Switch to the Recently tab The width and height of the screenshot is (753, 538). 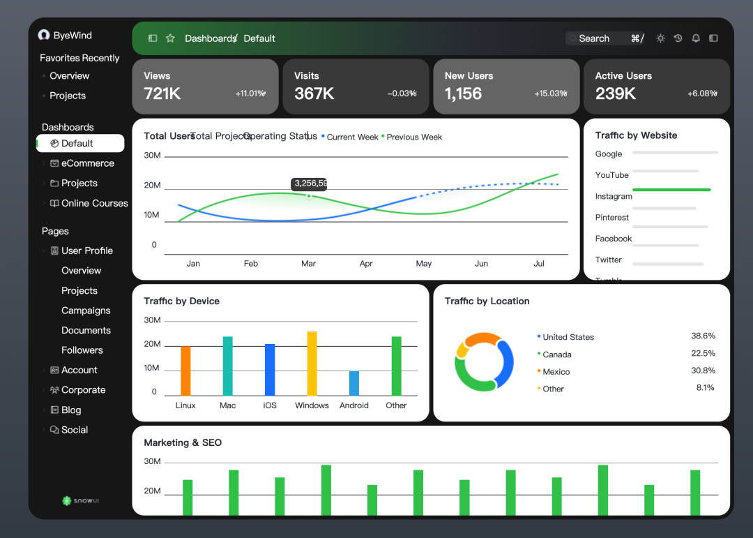[102, 58]
